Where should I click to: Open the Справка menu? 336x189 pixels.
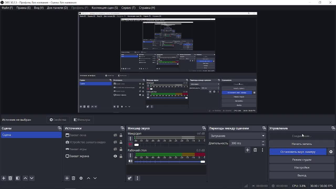click(147, 8)
